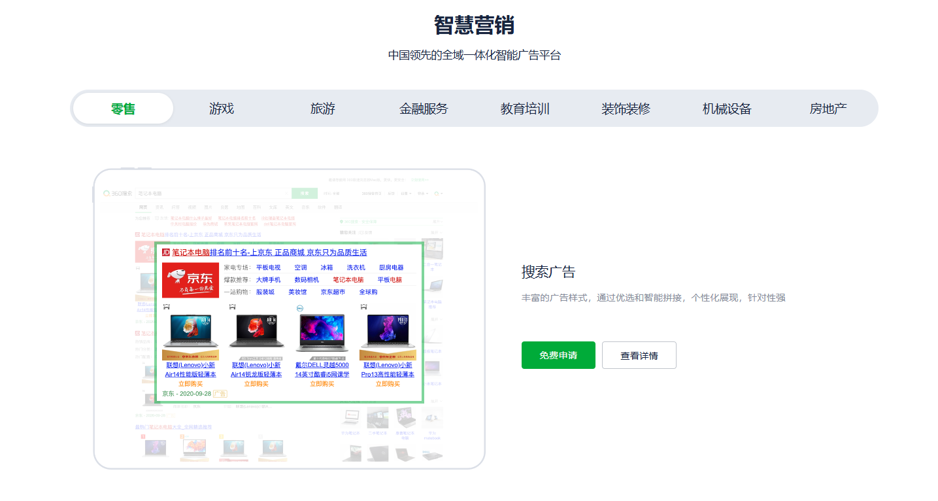938x501 pixels.
Task: Click the 查看详情 button
Action: 639,355
